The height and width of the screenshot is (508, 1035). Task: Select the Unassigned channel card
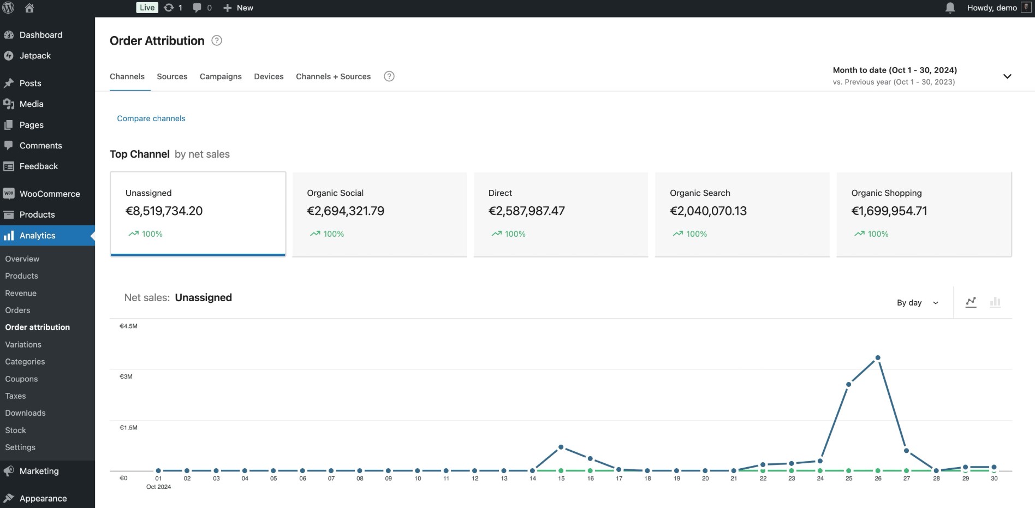click(x=198, y=214)
